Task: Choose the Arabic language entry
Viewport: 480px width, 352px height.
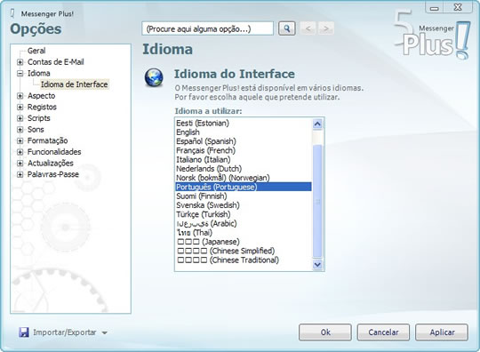Action: click(x=244, y=223)
